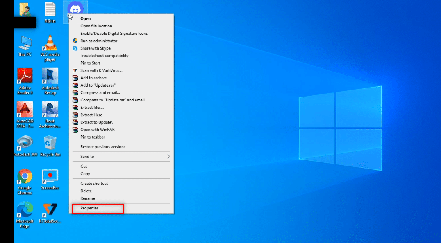Image resolution: width=441 pixels, height=243 pixels.
Task: Click the shield icon beside Run as administrator
Action: [75, 40]
